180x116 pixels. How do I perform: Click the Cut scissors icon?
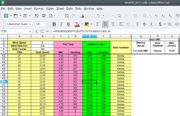pyautogui.click(x=60, y=16)
